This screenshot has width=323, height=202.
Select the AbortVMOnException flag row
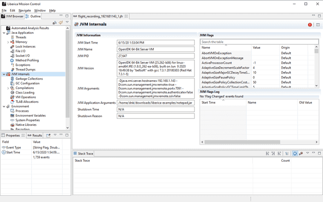257,53
